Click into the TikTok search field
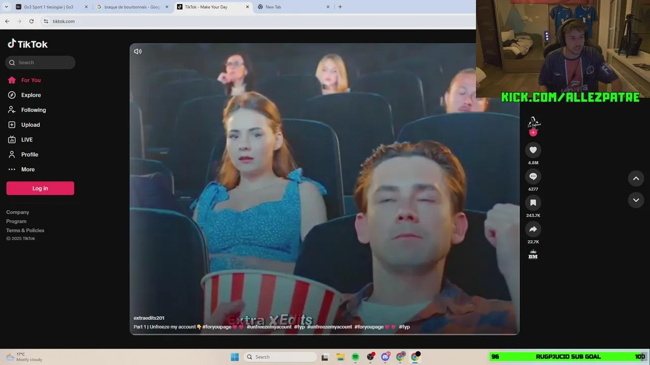Image resolution: width=650 pixels, height=365 pixels. click(x=41, y=62)
